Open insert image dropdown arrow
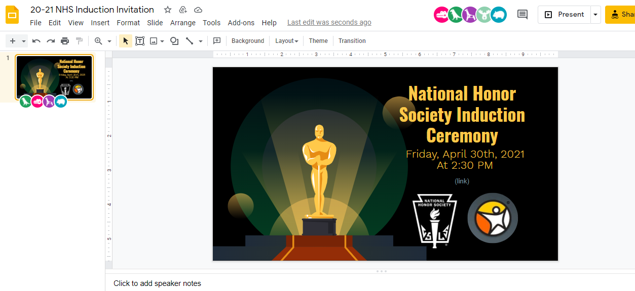 pos(162,41)
